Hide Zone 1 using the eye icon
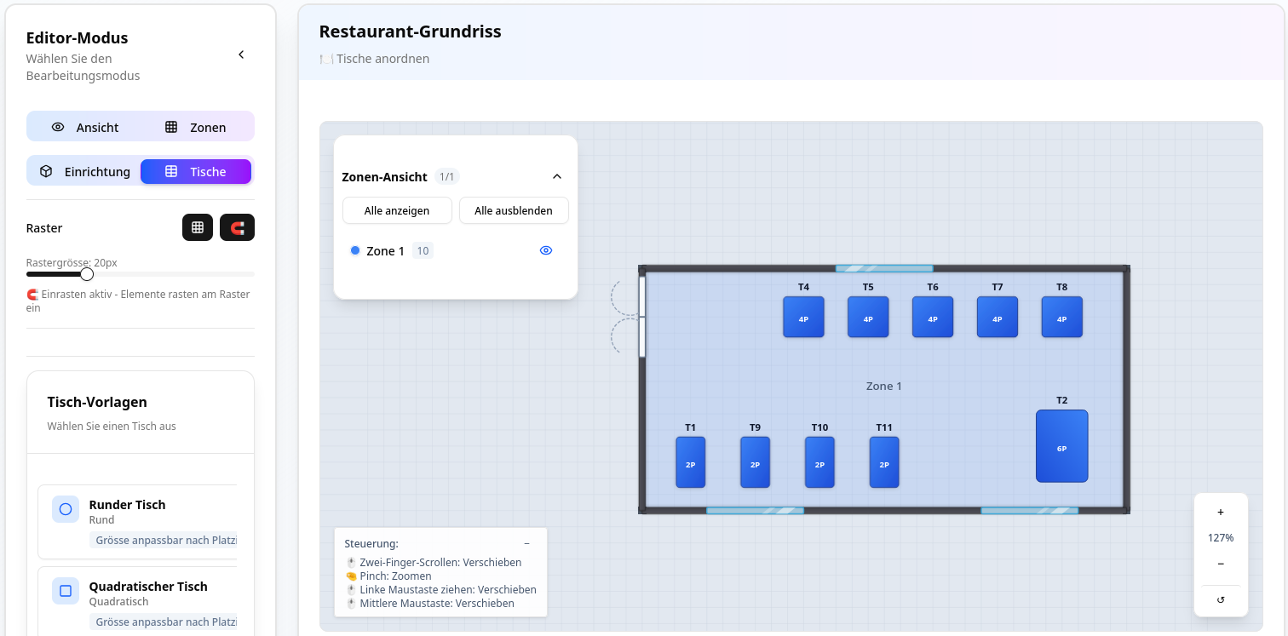Viewport: 1288px width, 636px height. 546,250
